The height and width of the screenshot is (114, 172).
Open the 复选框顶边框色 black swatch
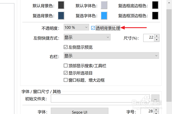155,16
